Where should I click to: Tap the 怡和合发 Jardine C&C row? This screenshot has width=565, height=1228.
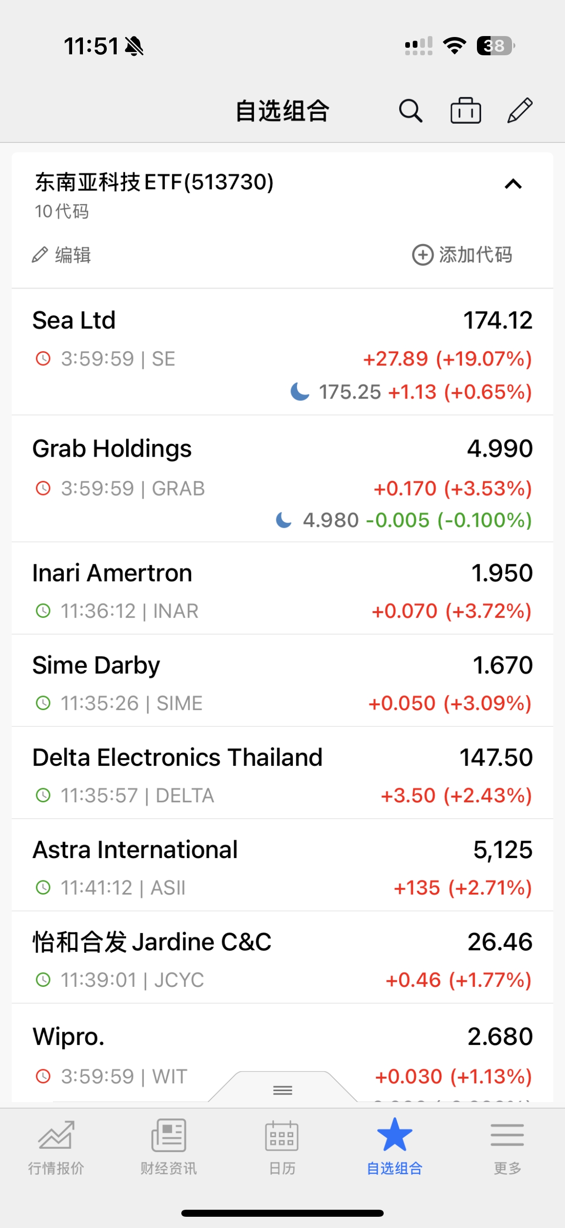(x=282, y=958)
